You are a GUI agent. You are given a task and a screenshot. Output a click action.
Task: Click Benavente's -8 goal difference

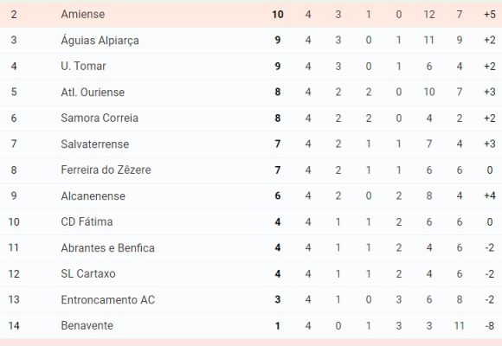pyautogui.click(x=490, y=326)
